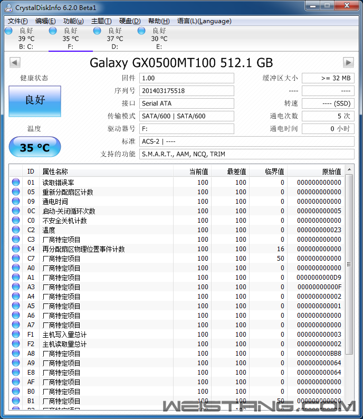Select the B: C: disk at 39 °C

pyautogui.click(x=26, y=39)
